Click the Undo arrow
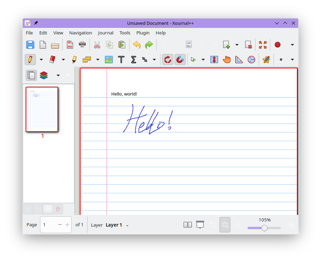The image size is (321, 261). point(137,45)
